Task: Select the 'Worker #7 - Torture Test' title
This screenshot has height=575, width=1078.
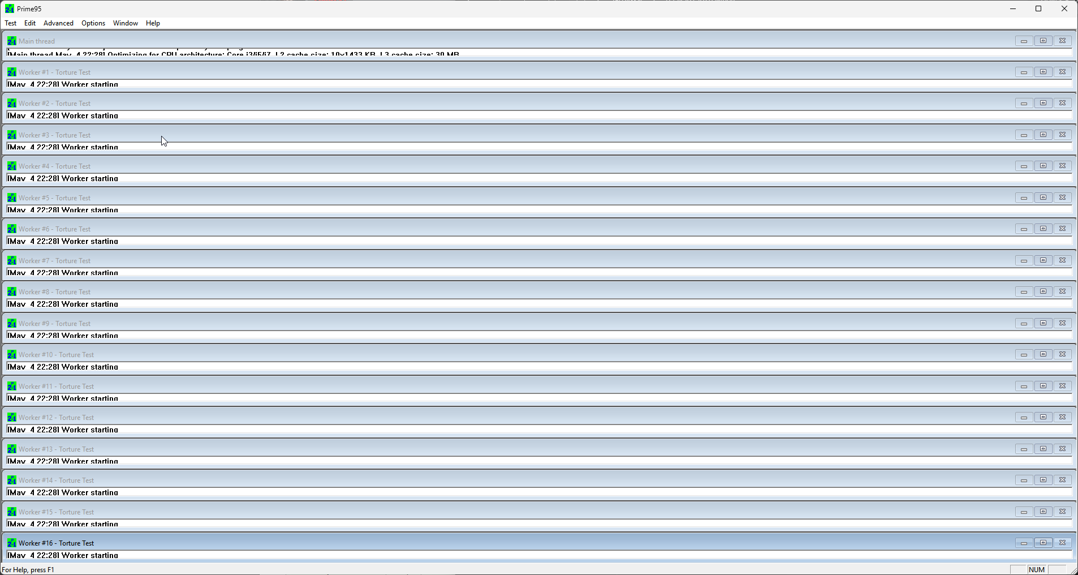Action: tap(54, 261)
